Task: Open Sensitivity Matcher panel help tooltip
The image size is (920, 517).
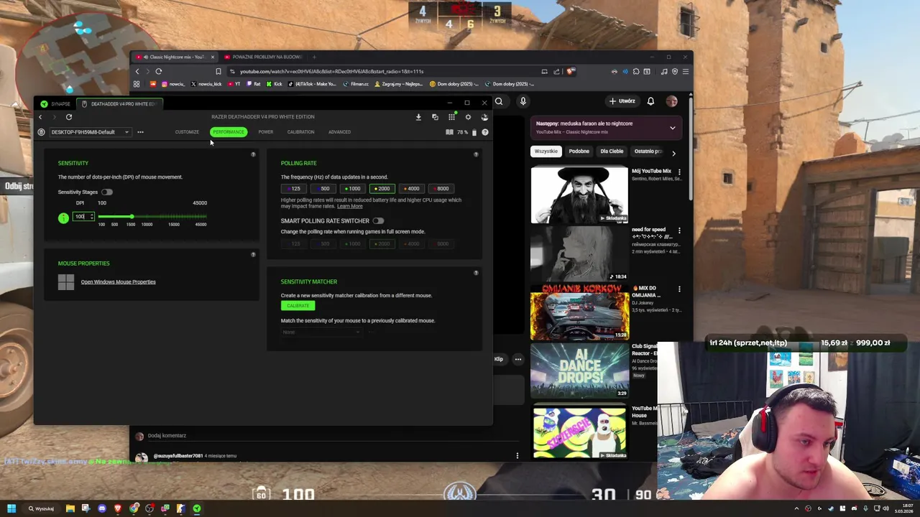Action: [476, 273]
